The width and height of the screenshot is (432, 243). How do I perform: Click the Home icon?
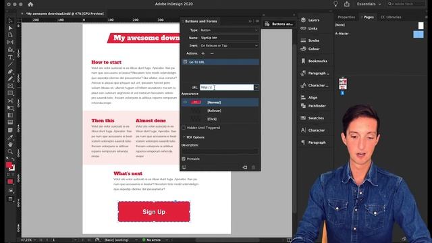point(30,4)
